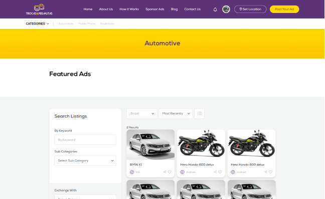The image size is (325, 199).
Task: Select the Realestate category link
Action: click(107, 23)
